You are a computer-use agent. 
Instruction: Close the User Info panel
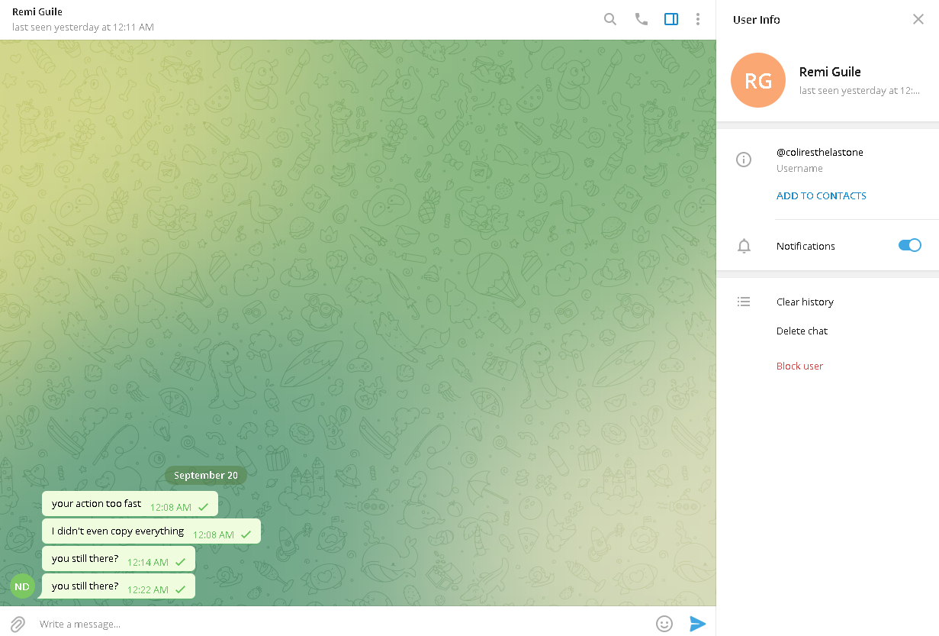pos(918,19)
